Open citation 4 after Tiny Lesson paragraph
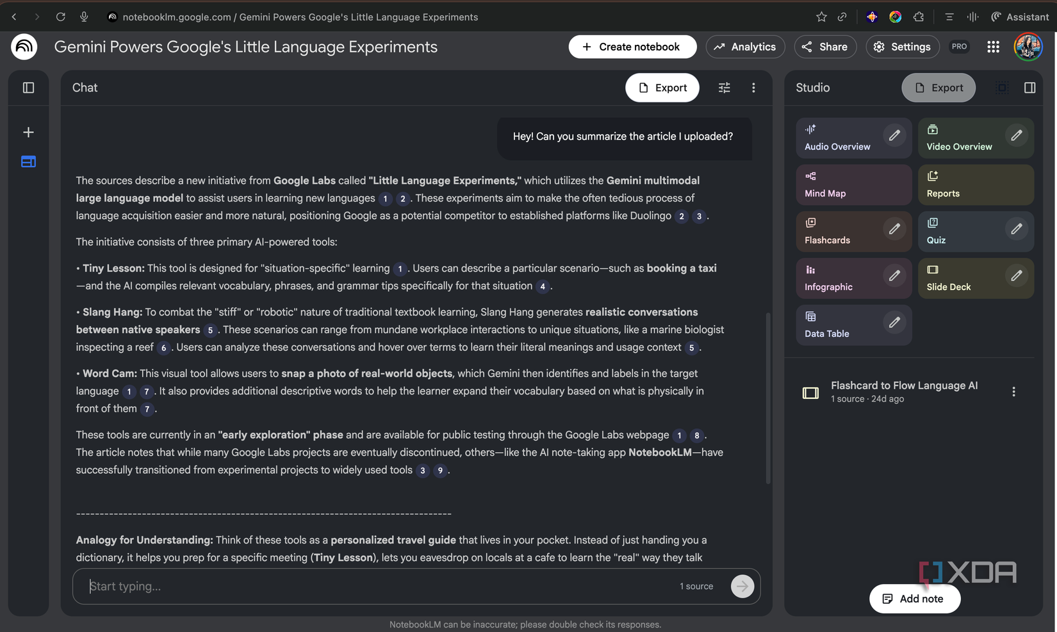Screen dimensions: 1057x632 (543, 286)
